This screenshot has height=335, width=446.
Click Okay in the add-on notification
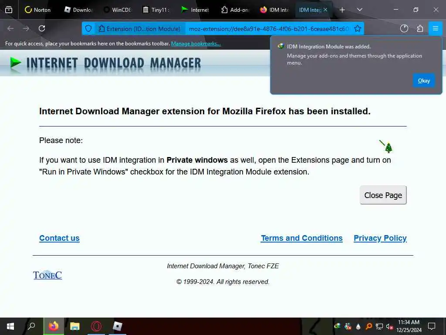click(424, 81)
